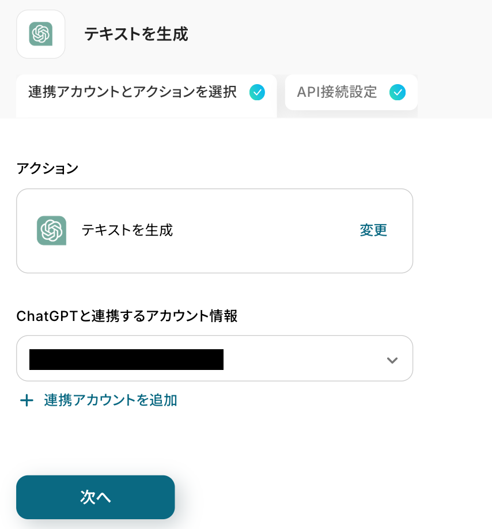Click the 連携アカウントを追加 link
The width and height of the screenshot is (492, 529).
(111, 400)
